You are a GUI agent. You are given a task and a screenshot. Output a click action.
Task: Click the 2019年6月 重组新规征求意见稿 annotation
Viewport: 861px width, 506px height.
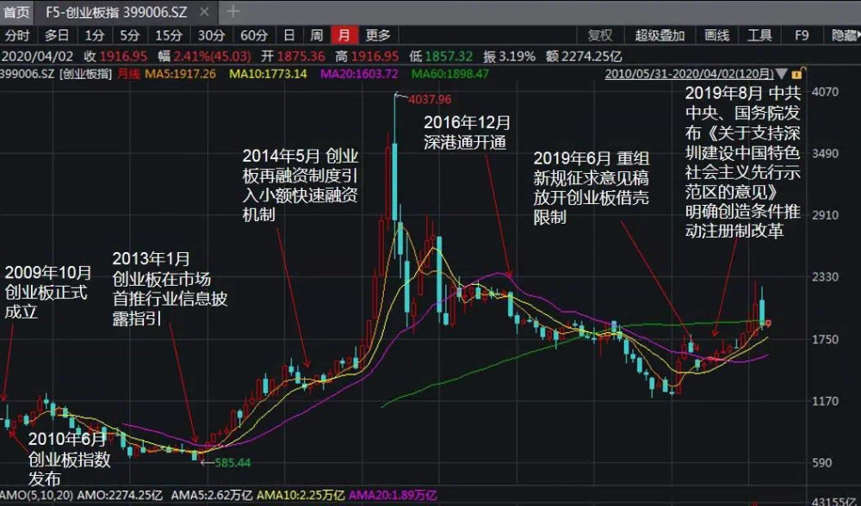point(592,188)
